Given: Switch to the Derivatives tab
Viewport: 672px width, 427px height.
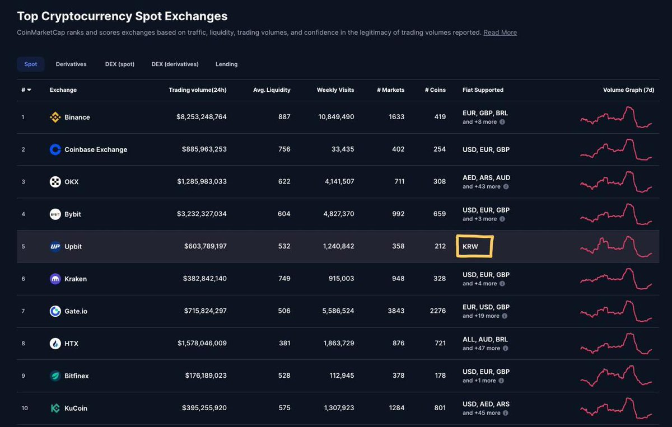Looking at the screenshot, I should (71, 64).
